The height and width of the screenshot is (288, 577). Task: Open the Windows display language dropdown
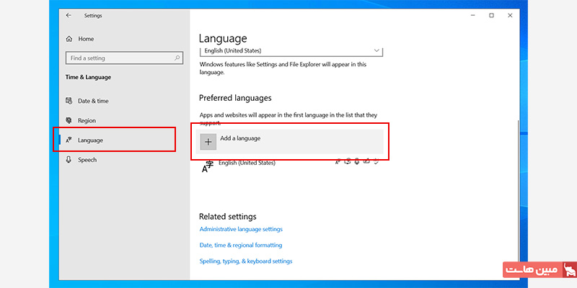tap(291, 51)
